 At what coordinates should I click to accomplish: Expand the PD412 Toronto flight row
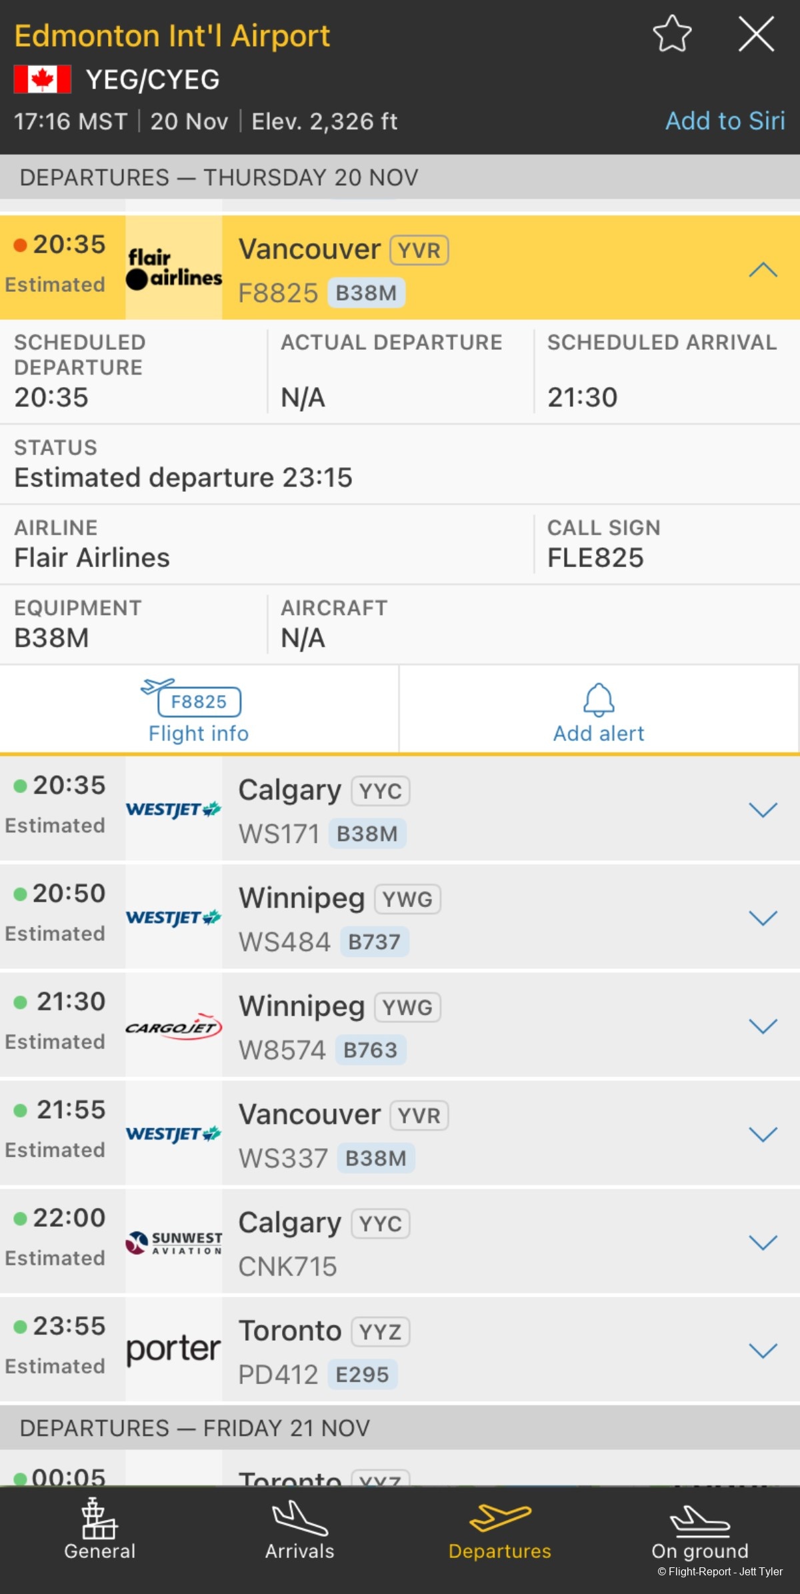point(763,1350)
